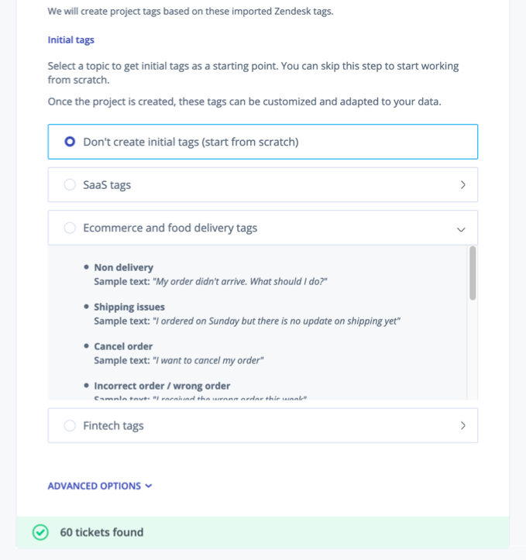Select Ecommerce and food delivery tags radio
This screenshot has width=526, height=560.
coord(70,228)
